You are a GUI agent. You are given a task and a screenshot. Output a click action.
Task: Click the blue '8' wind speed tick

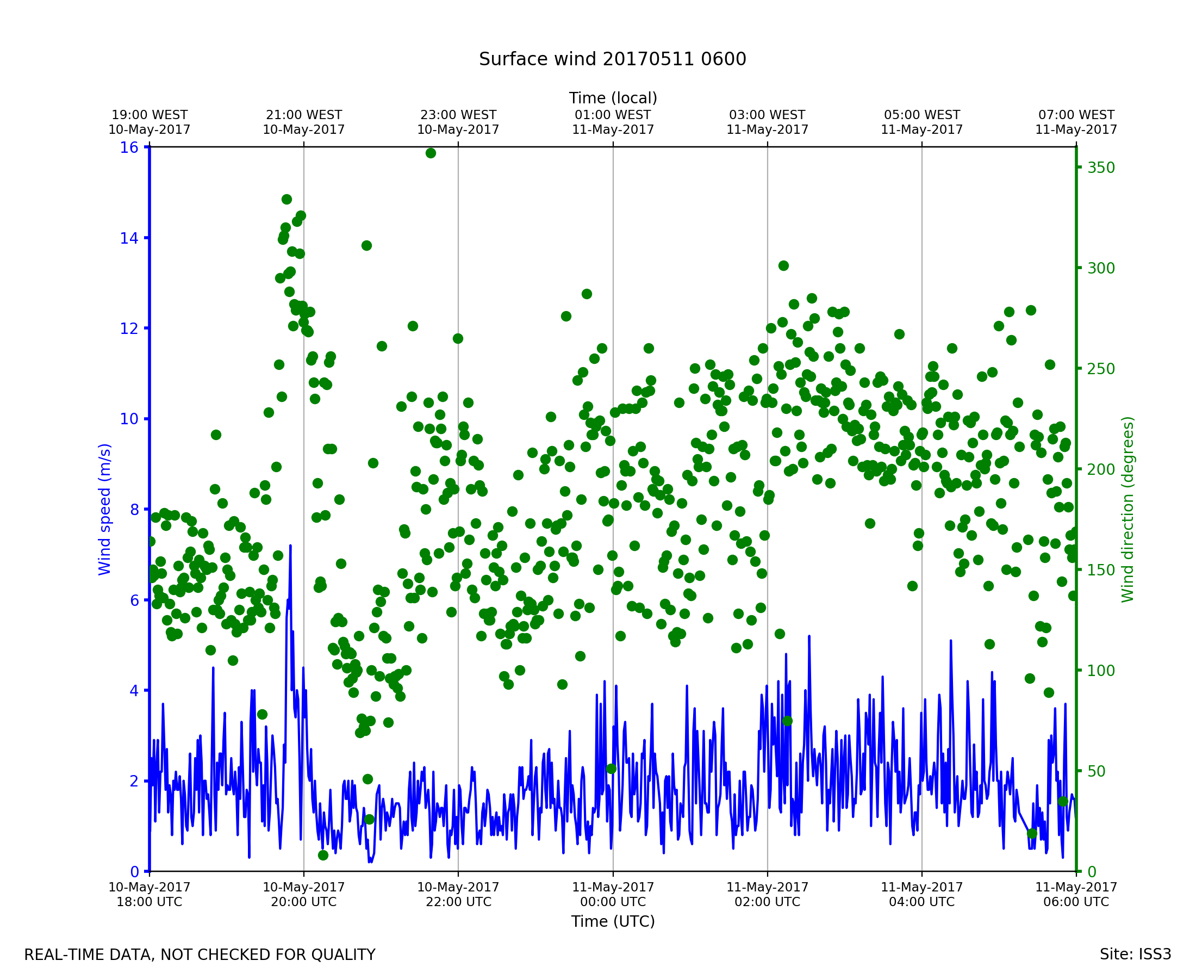click(134, 510)
